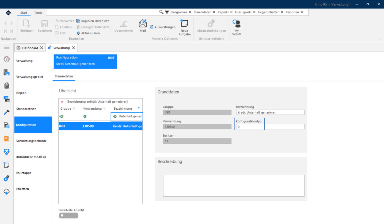Remove the Userreports search tag
Viewport: 384px width, 224px height.
coord(254,12)
